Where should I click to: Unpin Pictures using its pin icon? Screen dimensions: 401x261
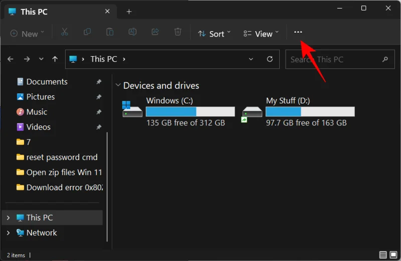pos(99,97)
